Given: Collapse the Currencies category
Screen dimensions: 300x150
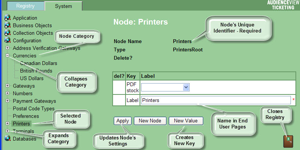Looking at the screenshot, I should pyautogui.click(x=7, y=56).
